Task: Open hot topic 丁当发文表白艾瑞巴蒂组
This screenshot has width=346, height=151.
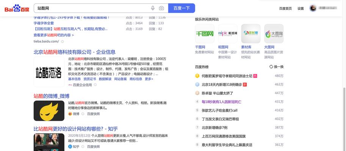Action: coord(220,119)
